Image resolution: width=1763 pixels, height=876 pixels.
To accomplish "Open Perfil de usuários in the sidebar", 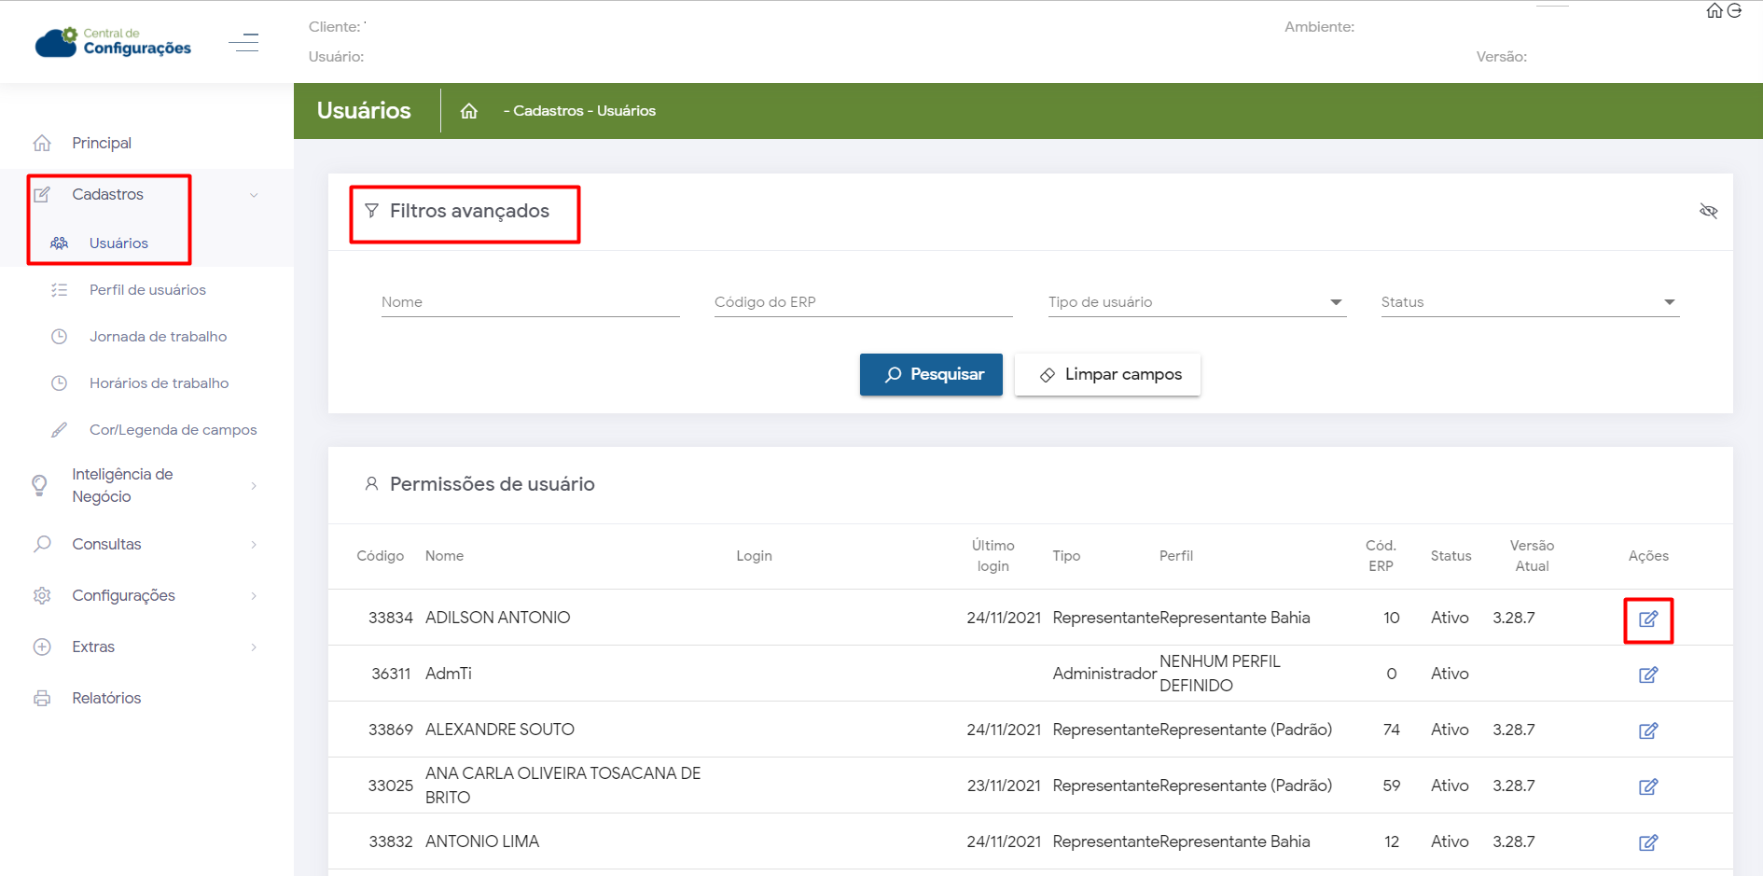I will click(147, 290).
